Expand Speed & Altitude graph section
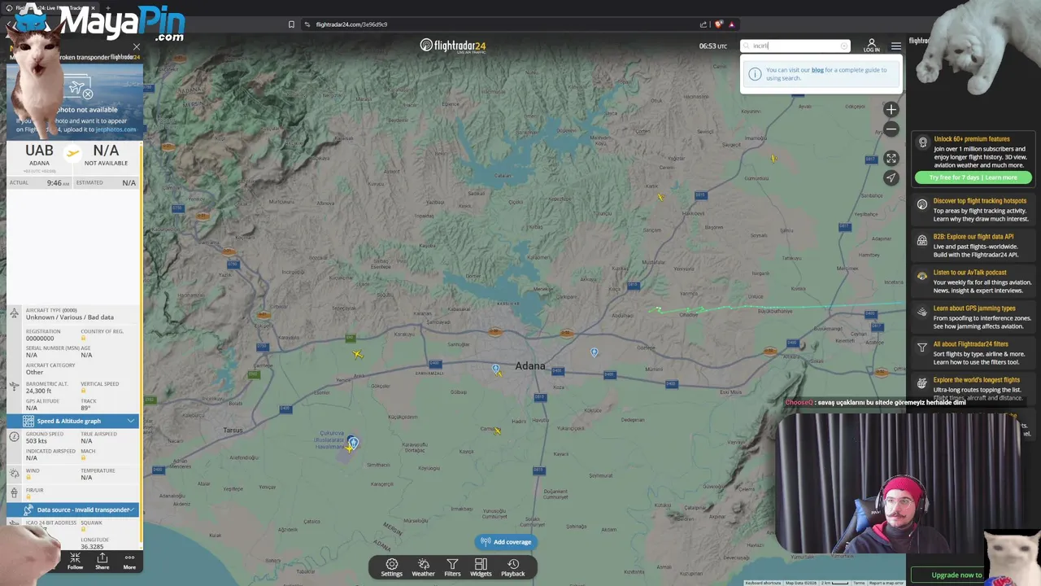This screenshot has height=586, width=1041. coord(73,421)
